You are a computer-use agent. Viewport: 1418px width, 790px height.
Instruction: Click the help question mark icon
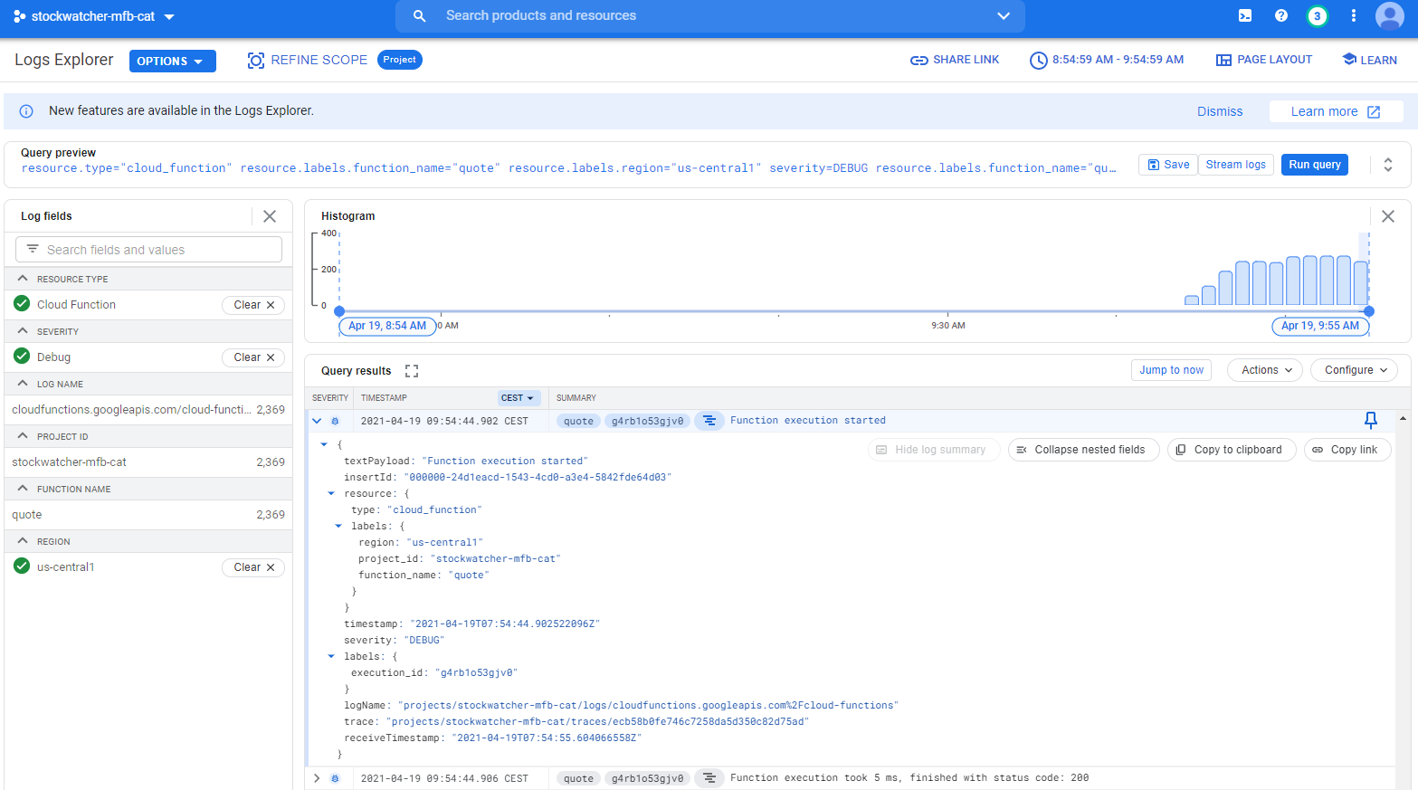click(1281, 15)
